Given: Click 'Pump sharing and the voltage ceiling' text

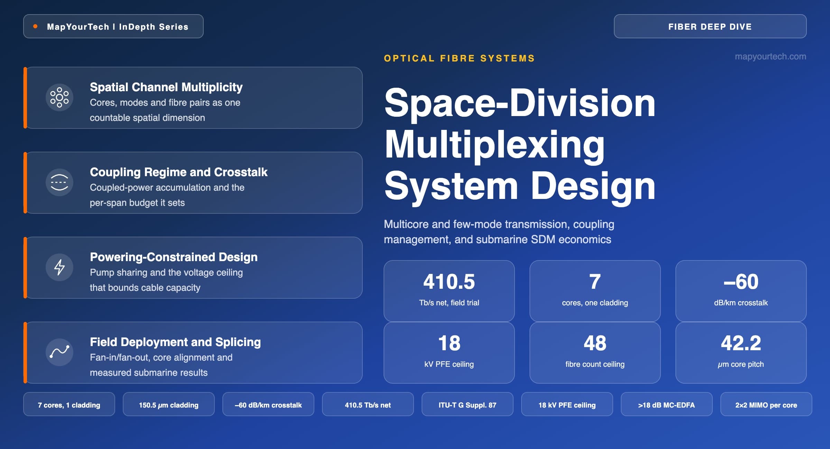Looking at the screenshot, I should click(x=166, y=280).
